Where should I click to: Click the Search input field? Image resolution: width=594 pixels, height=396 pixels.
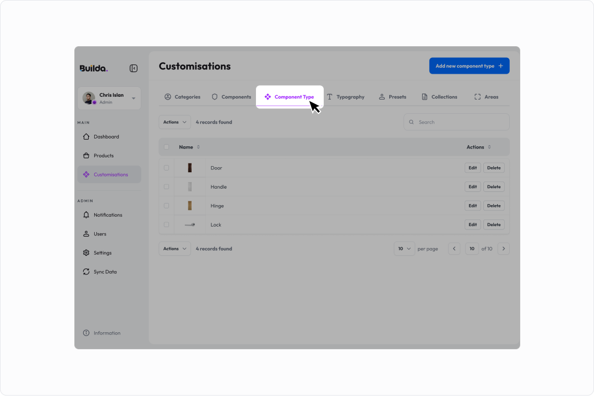pyautogui.click(x=456, y=122)
